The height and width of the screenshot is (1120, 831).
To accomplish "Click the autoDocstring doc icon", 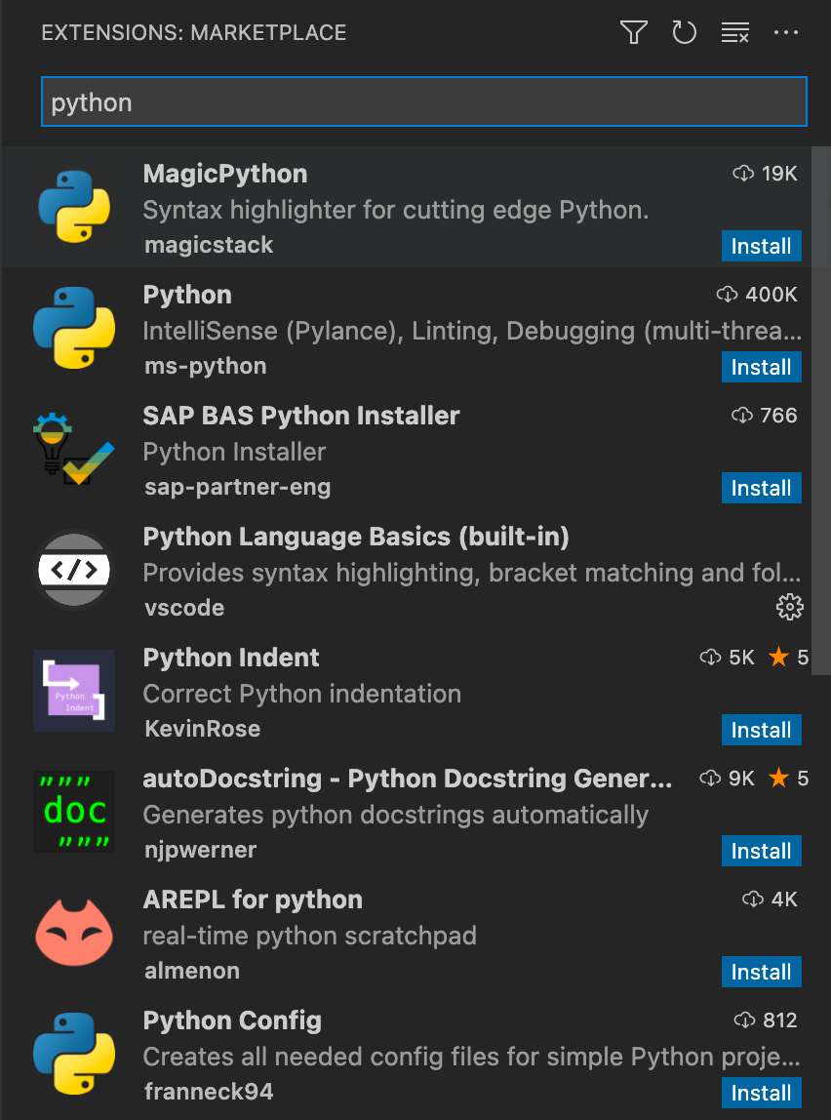I will point(74,812).
